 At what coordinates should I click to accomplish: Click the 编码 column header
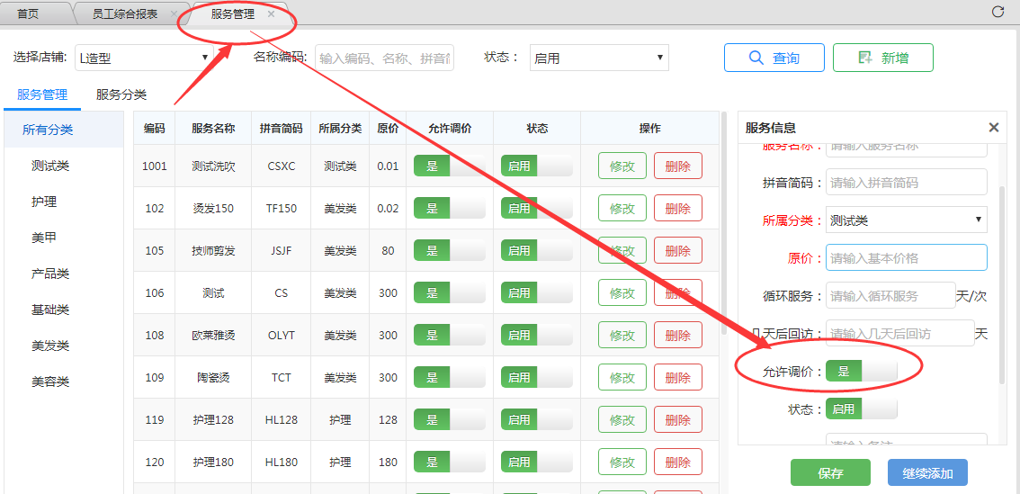click(154, 128)
